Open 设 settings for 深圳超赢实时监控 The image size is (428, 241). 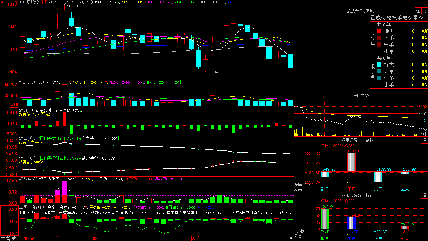tap(425, 140)
